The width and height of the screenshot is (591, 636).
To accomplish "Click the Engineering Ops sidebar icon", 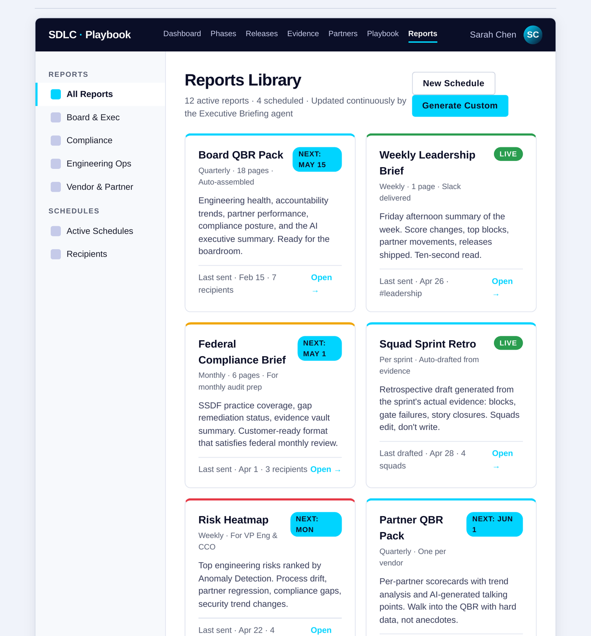I will (56, 164).
